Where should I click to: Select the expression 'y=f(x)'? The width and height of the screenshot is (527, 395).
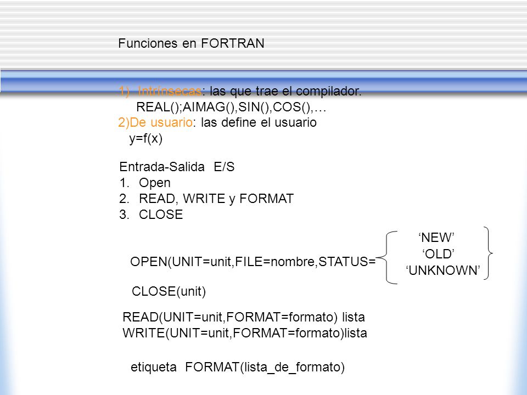tap(146, 138)
